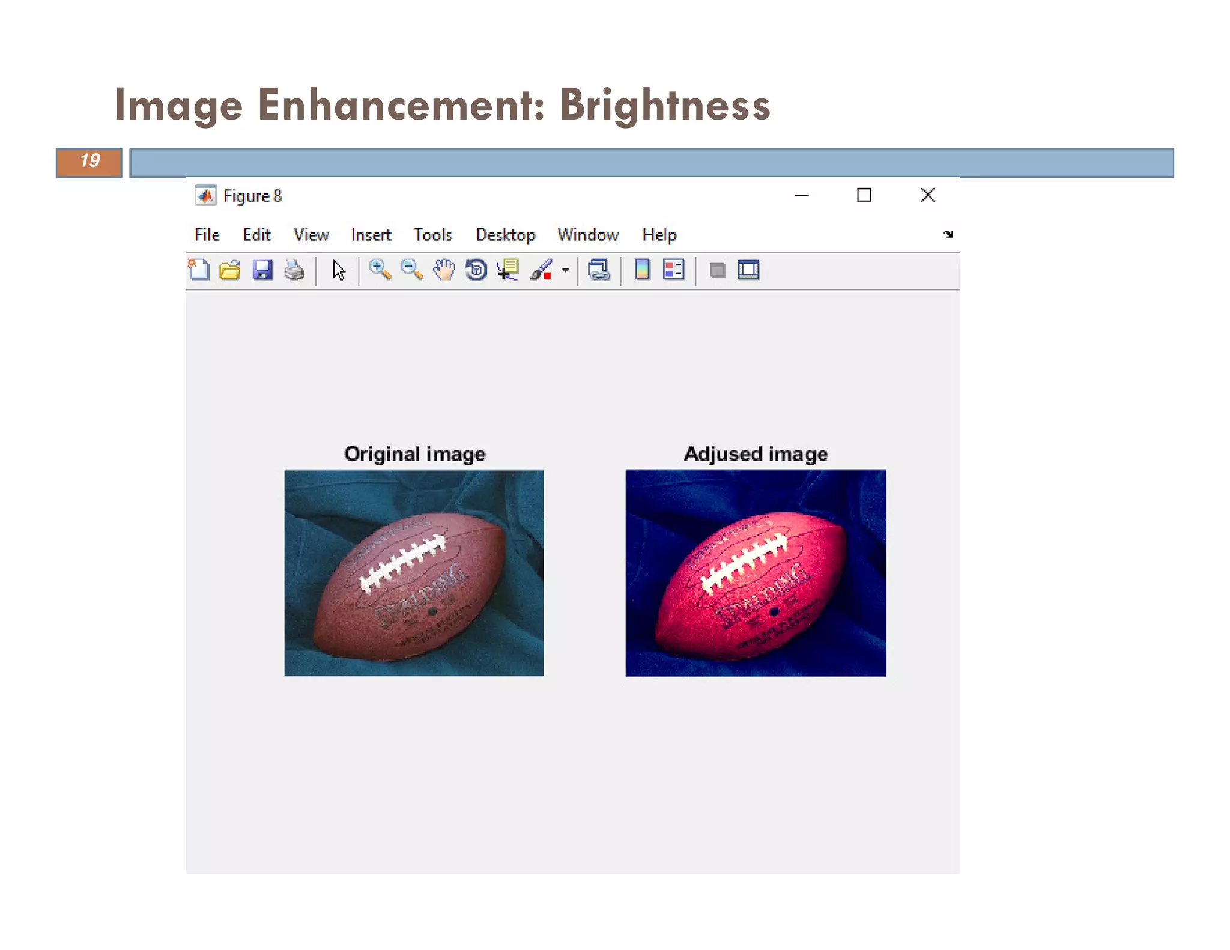Print the figure using the printer icon
Image resolution: width=1230 pixels, height=950 pixels.
(294, 270)
